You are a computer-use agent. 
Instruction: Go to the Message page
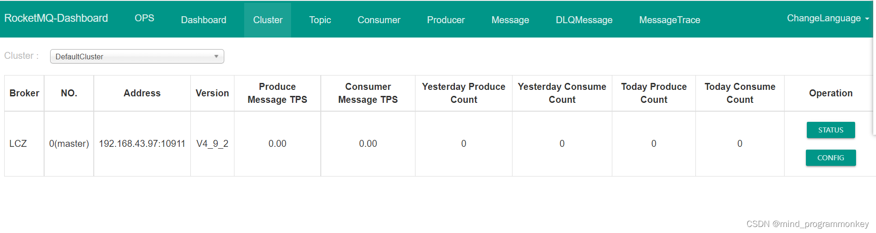(510, 20)
